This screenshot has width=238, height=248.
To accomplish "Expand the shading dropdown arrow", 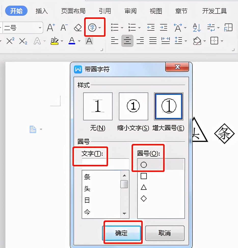I will (x=205, y=41).
